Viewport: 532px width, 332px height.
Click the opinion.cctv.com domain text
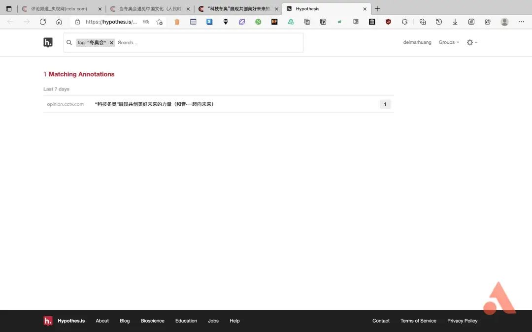tap(65, 104)
